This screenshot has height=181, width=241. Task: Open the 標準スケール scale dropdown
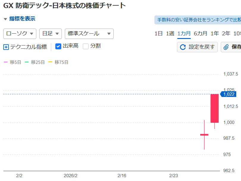pos(89,34)
